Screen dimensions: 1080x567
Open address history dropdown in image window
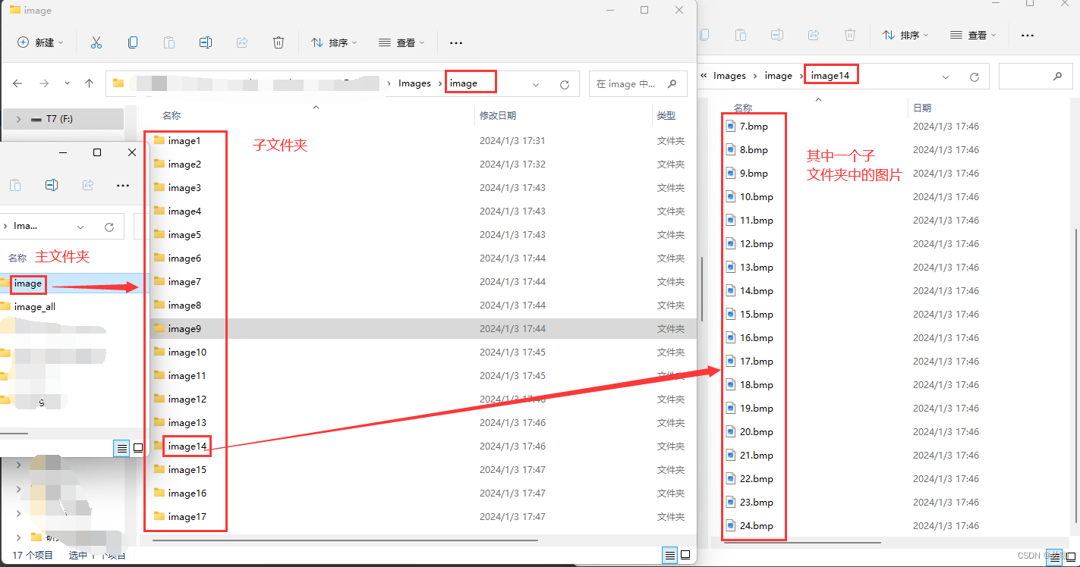[x=536, y=84]
